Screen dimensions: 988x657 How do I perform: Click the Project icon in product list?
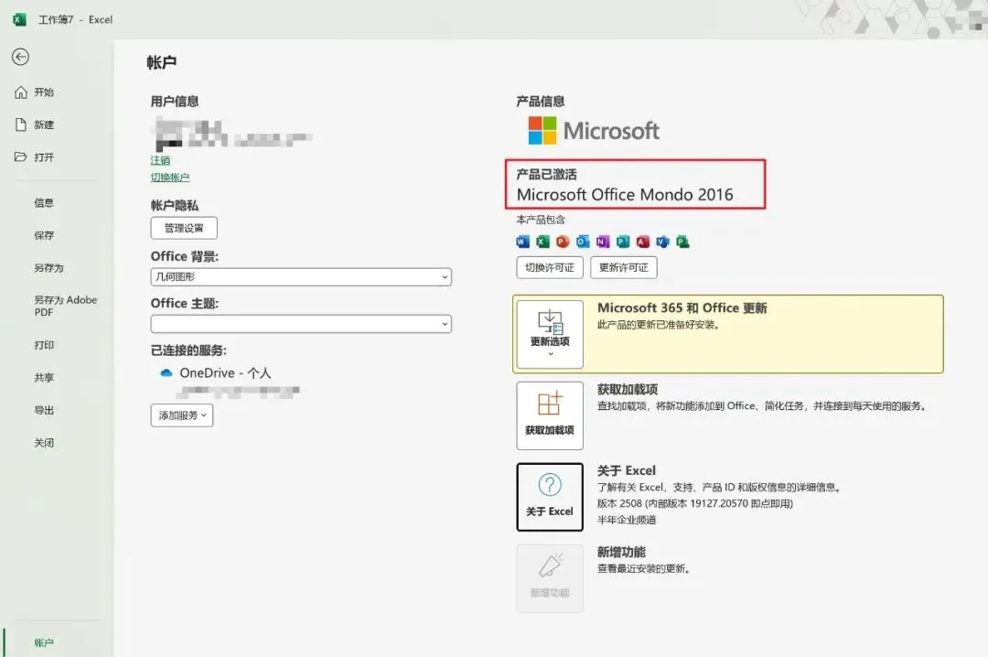tap(683, 242)
